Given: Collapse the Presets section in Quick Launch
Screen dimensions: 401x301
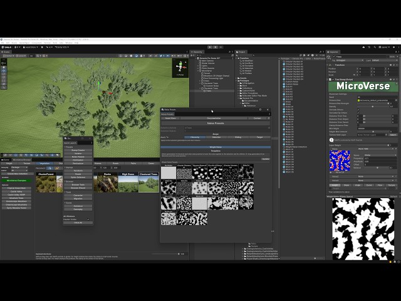Looking at the screenshot, I should click(65, 147).
